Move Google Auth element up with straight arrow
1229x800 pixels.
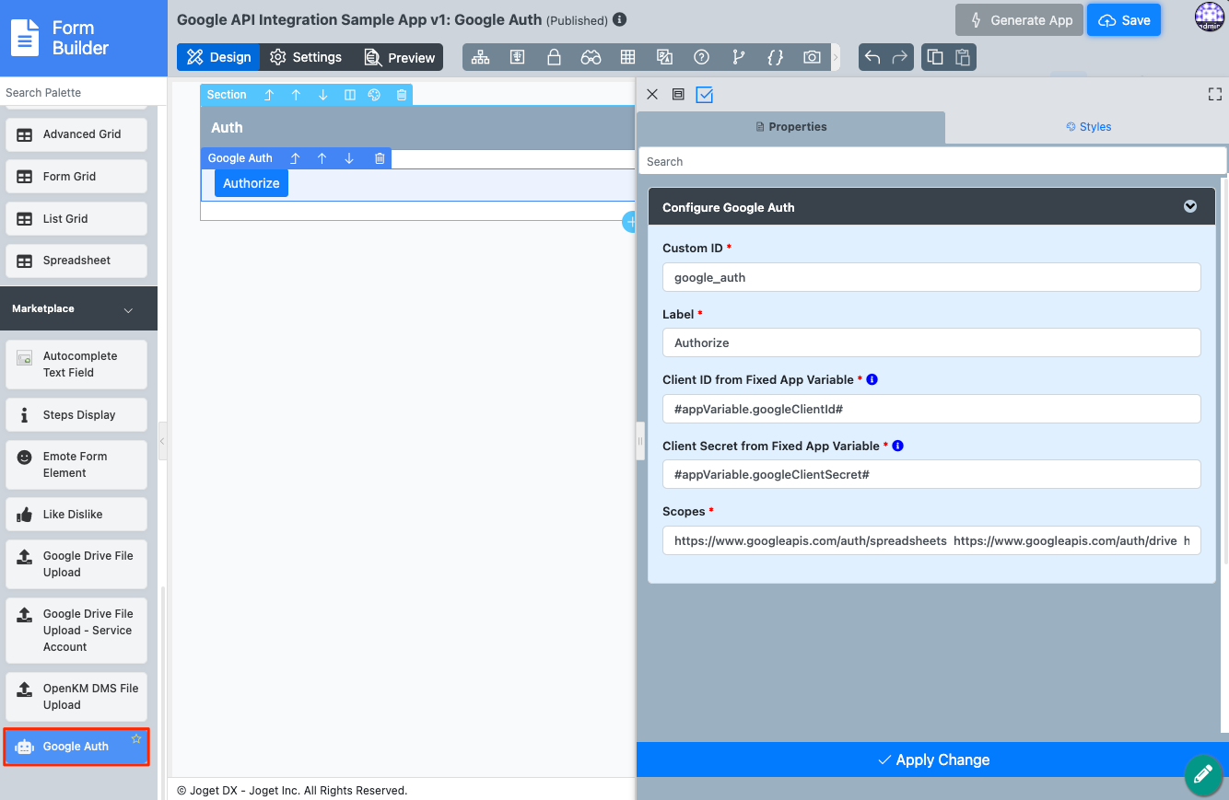click(322, 158)
